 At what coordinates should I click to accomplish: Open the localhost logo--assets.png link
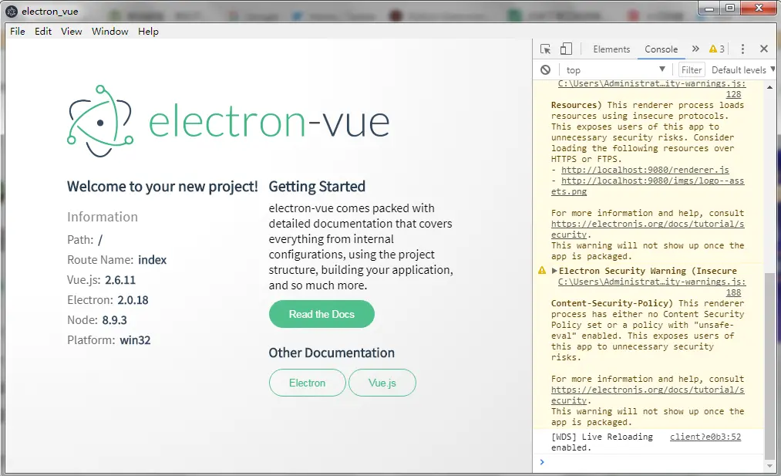(648, 186)
